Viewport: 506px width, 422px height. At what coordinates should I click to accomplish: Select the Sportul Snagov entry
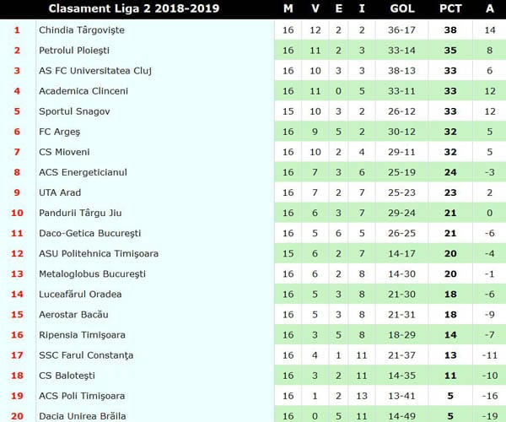74,111
